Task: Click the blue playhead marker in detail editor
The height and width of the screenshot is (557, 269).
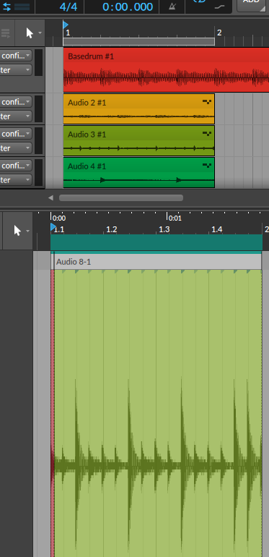Action: (x=53, y=227)
